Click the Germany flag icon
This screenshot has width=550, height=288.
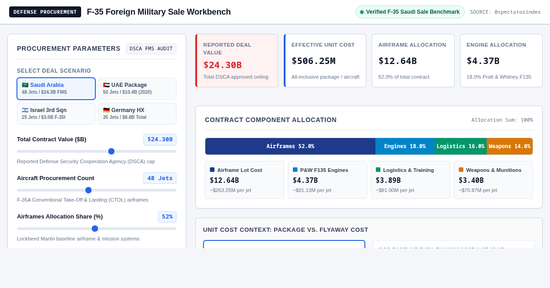pos(106,110)
